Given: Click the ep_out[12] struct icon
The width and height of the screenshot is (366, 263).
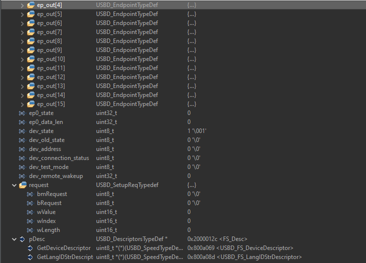Looking at the screenshot, I should (31, 77).
